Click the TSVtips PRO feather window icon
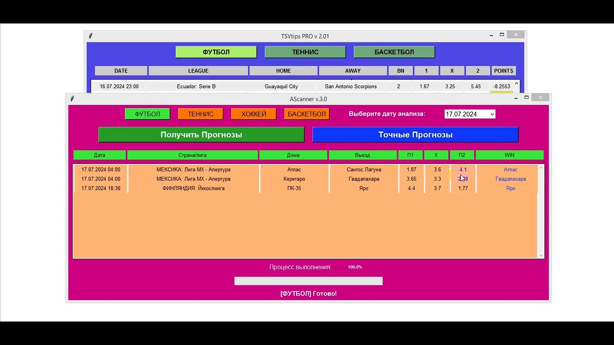 click(x=91, y=36)
